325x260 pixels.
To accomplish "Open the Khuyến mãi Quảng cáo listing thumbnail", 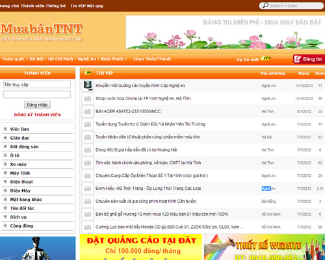I will (x=88, y=85).
